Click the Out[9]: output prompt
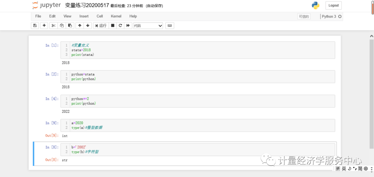 (52, 136)
